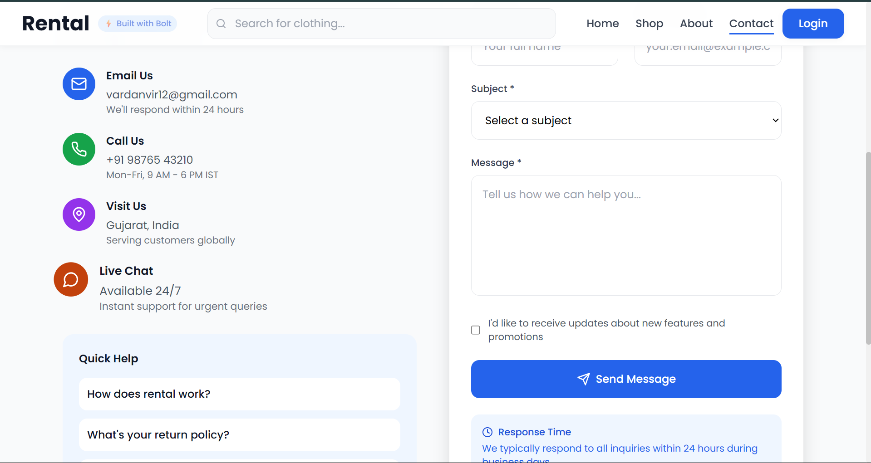Go to the Home nav item
871x463 pixels.
pyautogui.click(x=602, y=24)
